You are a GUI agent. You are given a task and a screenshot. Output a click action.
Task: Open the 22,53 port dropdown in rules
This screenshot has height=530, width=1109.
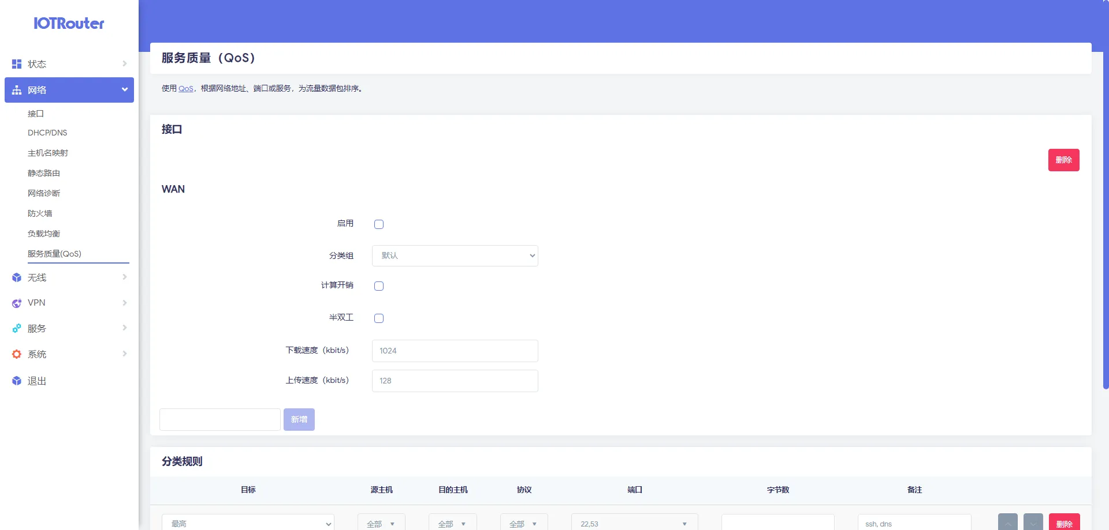click(x=634, y=524)
